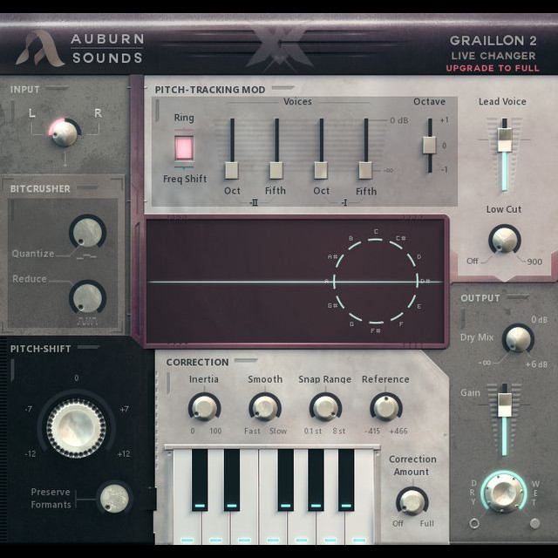Click the D note on pitch wheel
The image size is (558, 558).
[x=418, y=256]
